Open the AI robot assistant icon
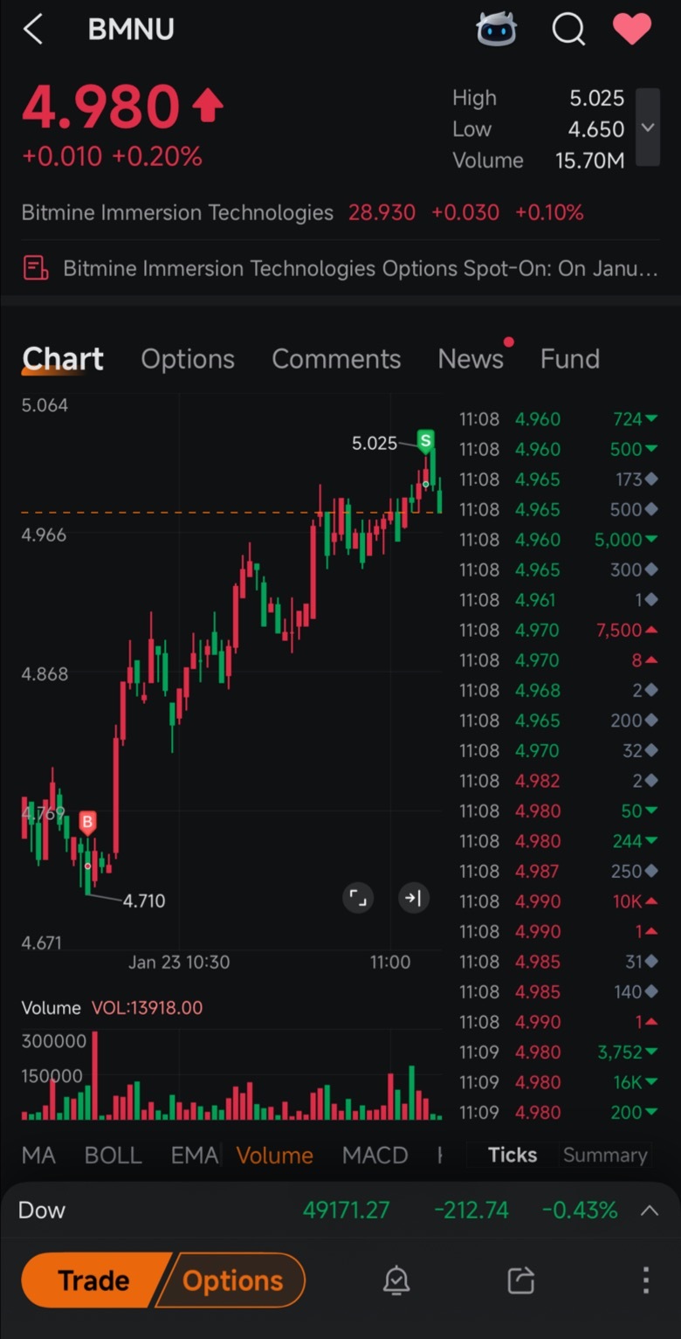 [496, 29]
